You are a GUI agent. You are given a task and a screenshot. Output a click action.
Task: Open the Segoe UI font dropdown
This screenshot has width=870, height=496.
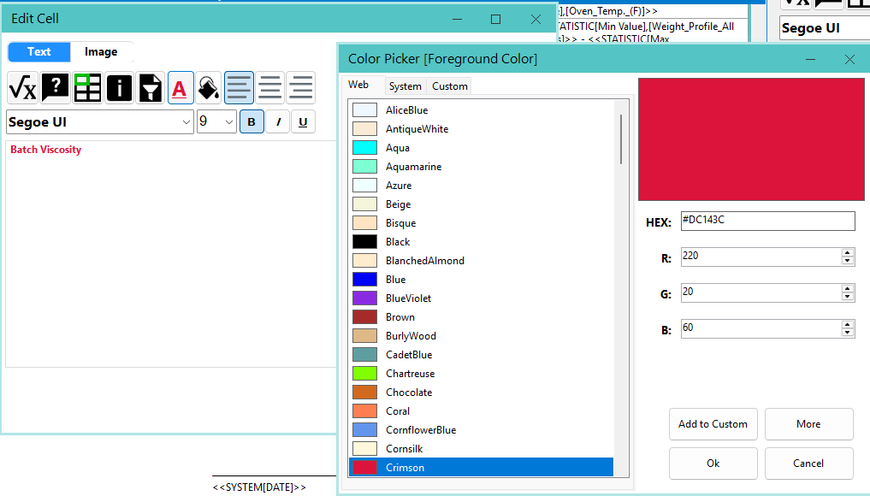point(186,122)
